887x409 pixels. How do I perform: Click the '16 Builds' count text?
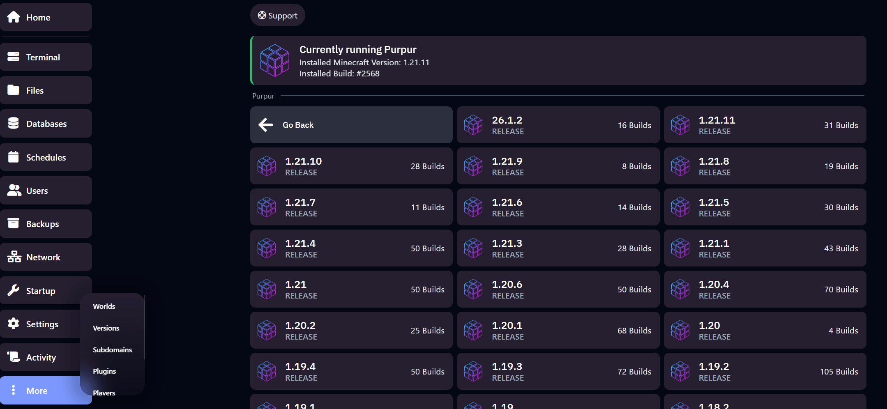(x=634, y=125)
